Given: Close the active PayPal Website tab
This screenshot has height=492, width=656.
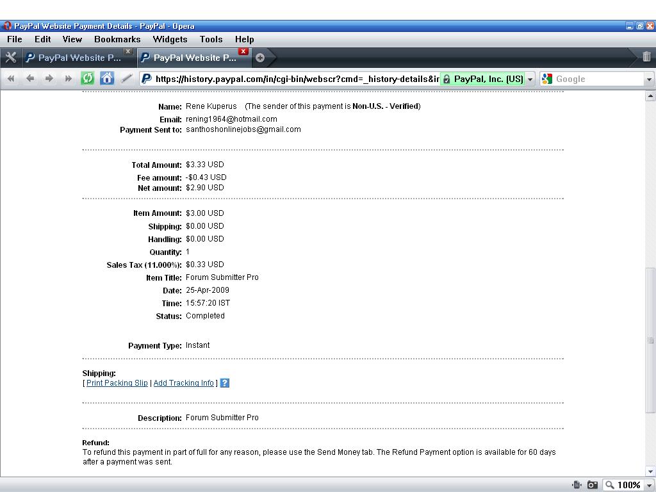Looking at the screenshot, I should pyautogui.click(x=243, y=51).
